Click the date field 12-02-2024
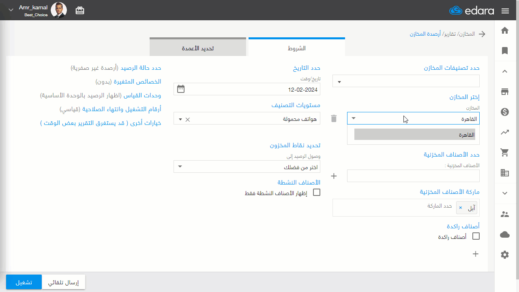This screenshot has height=292, width=519. point(247,89)
